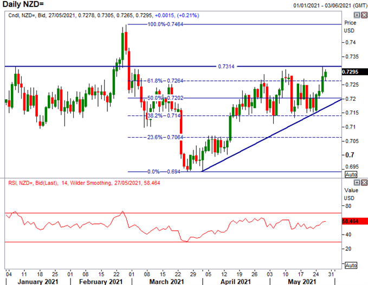Click the 40 RSI axis tick
368x285 pixels.
[x=348, y=234]
